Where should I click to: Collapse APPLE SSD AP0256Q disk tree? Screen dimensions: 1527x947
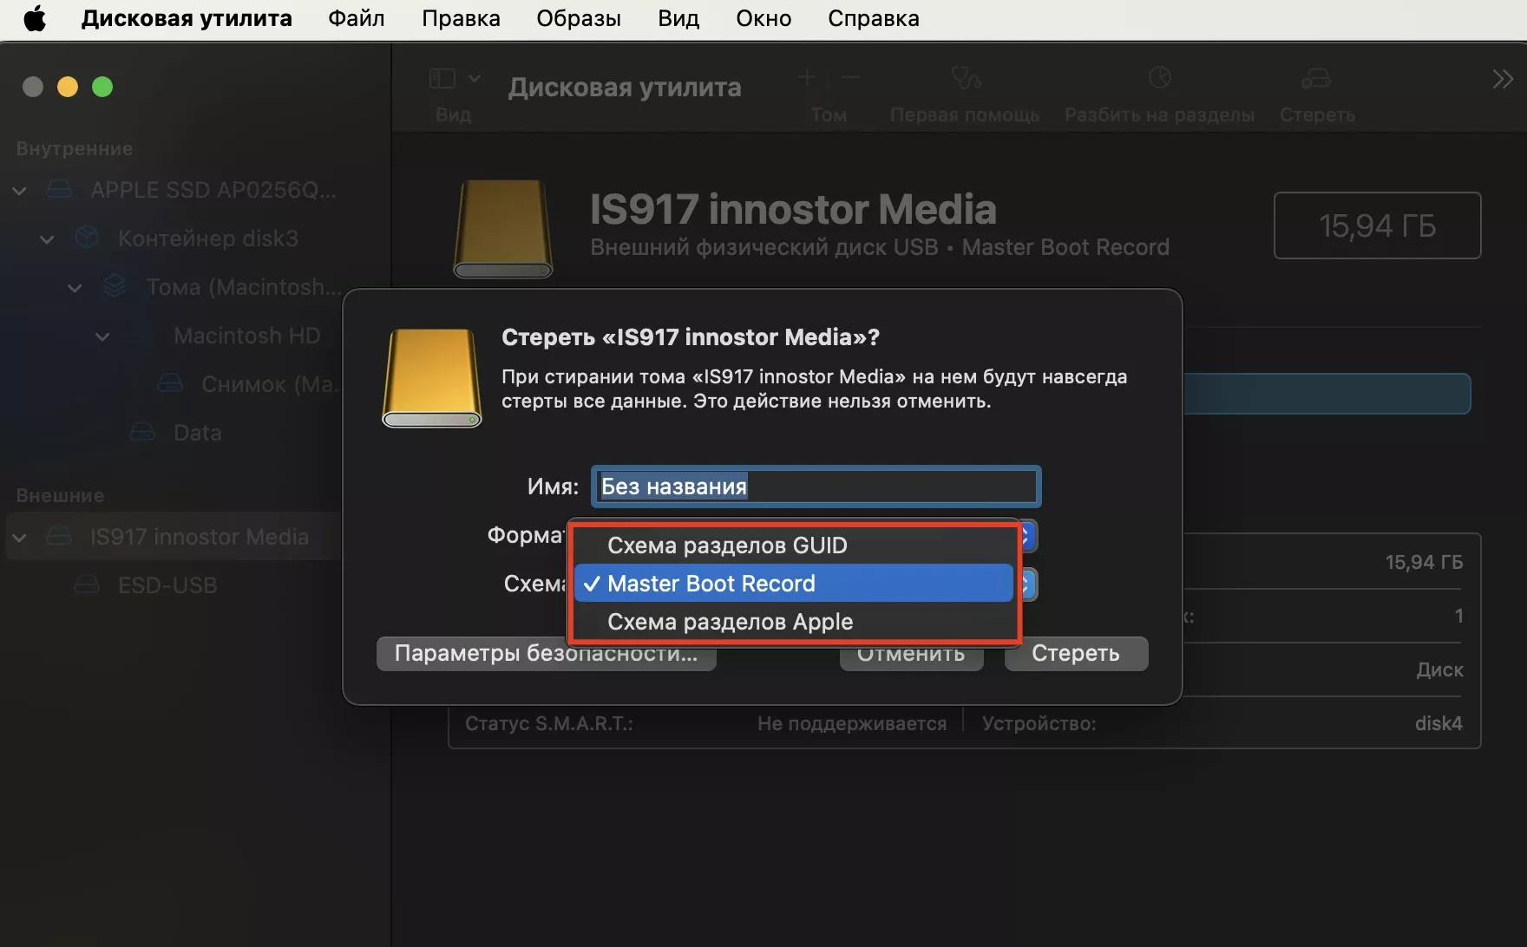(20, 191)
